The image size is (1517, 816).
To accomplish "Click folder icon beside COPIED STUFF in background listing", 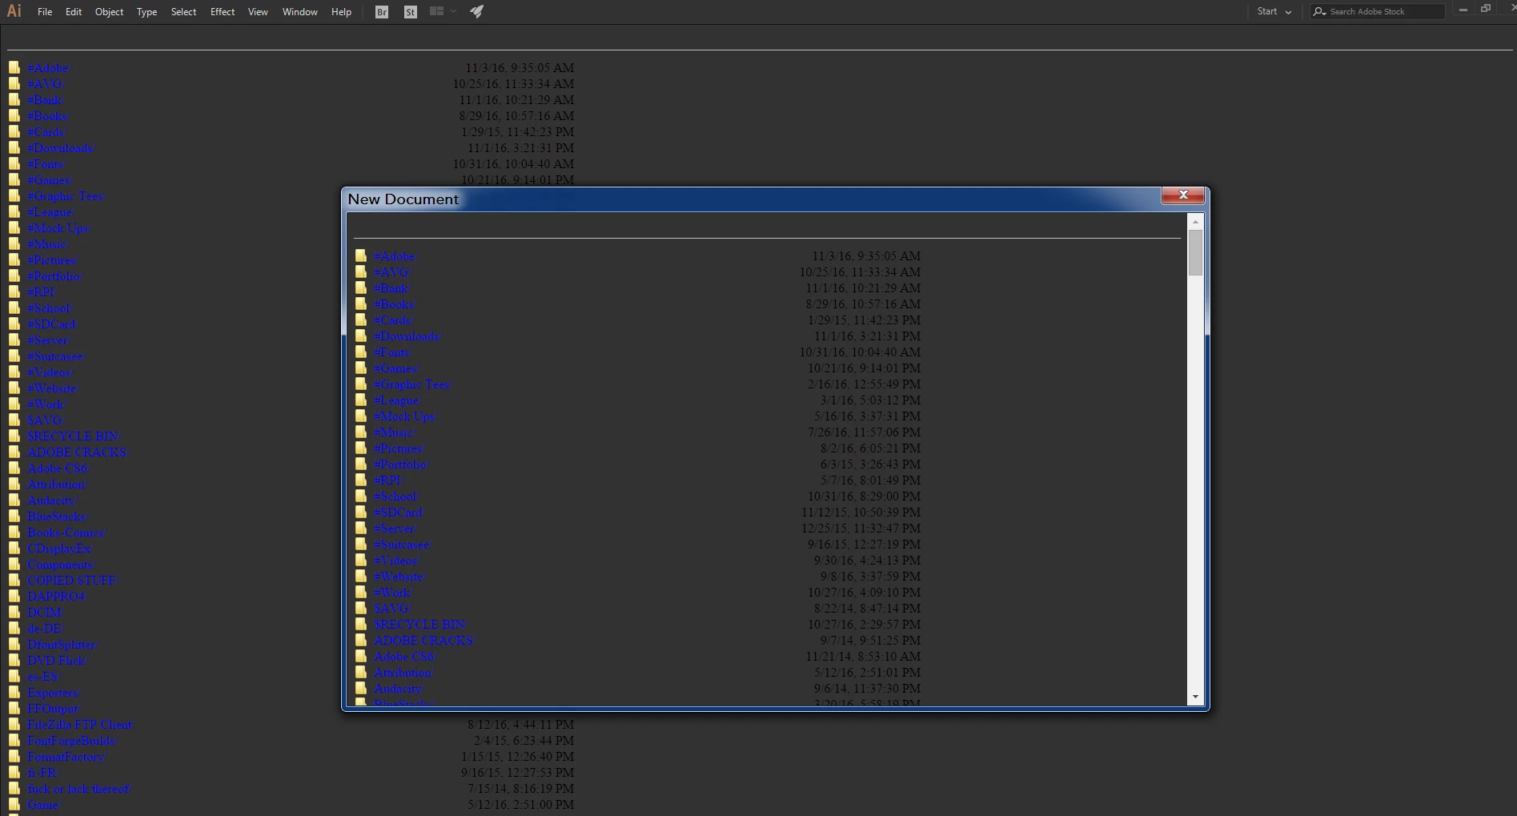I will tap(14, 580).
